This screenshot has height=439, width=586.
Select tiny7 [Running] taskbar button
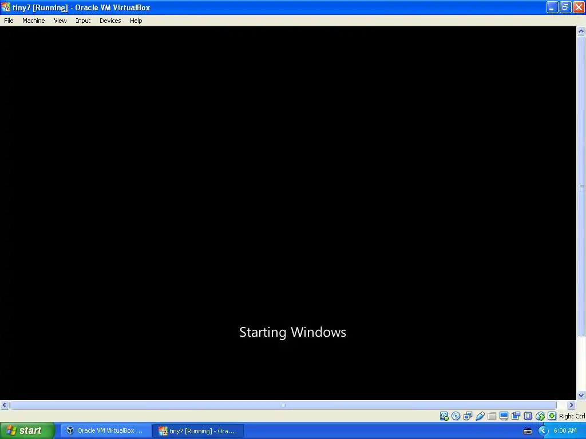click(198, 431)
